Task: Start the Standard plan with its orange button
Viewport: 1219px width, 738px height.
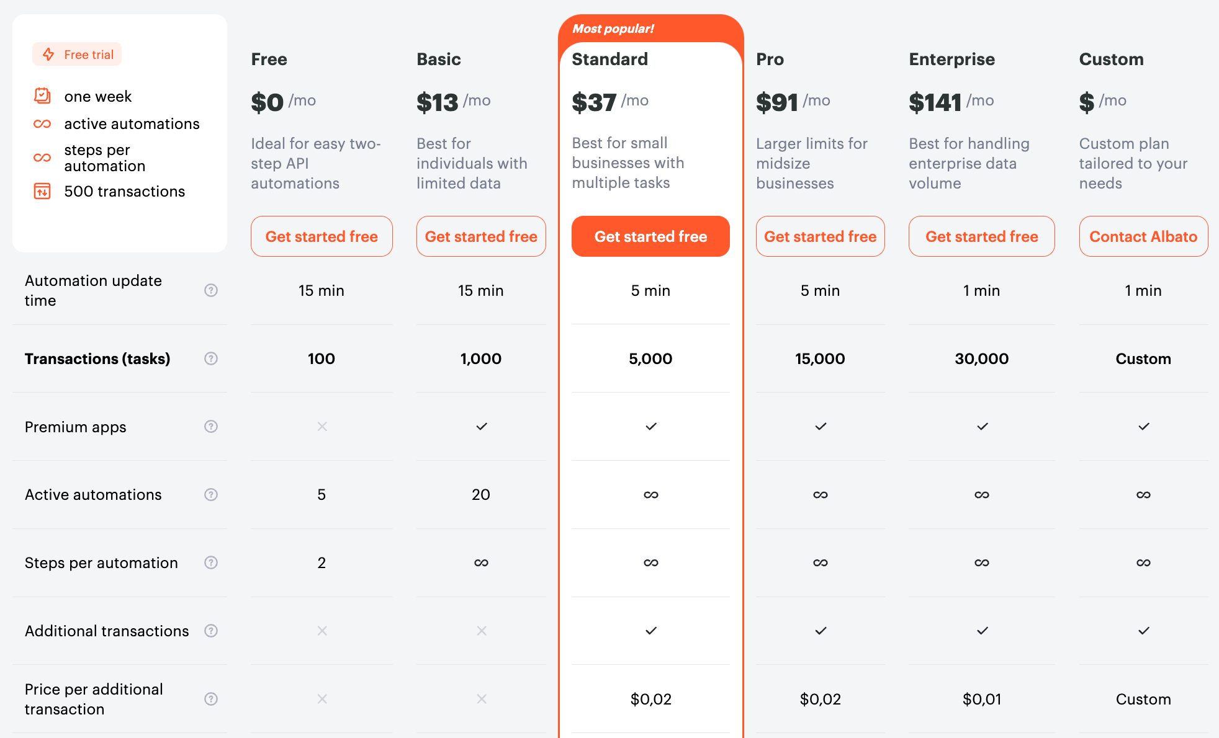Action: click(650, 236)
